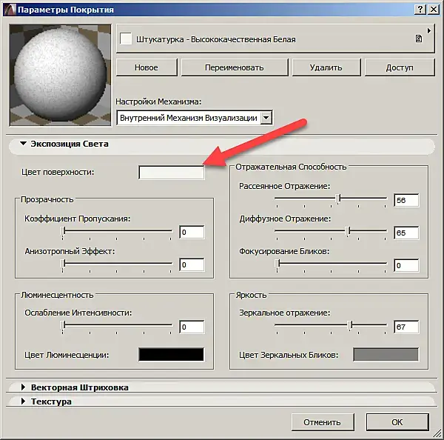This screenshot has width=444, height=440.
Task: Collapse the Экспозиция Света section
Action: 24,144
